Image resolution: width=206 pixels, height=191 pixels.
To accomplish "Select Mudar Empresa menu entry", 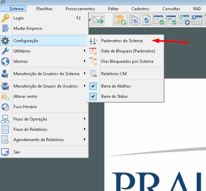I will pyautogui.click(x=44, y=28).
